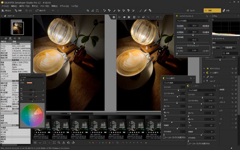Select the brush tool icon
This screenshot has height=150, width=240.
[140, 11]
